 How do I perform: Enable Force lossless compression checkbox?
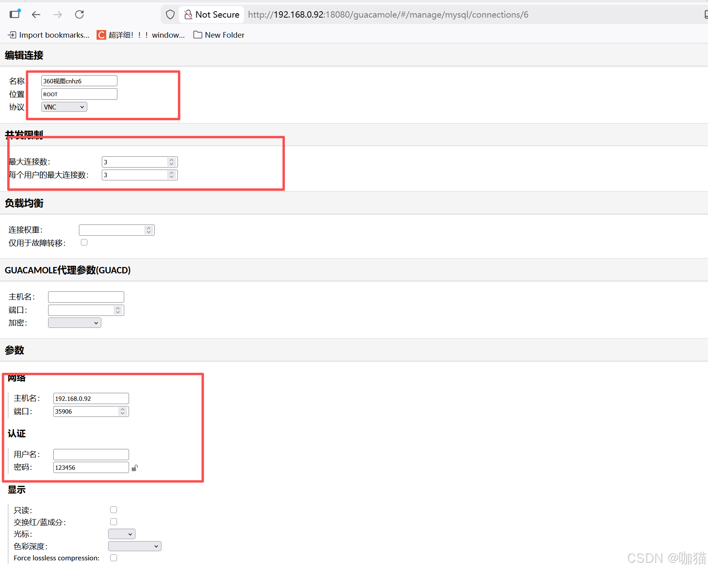(x=114, y=558)
